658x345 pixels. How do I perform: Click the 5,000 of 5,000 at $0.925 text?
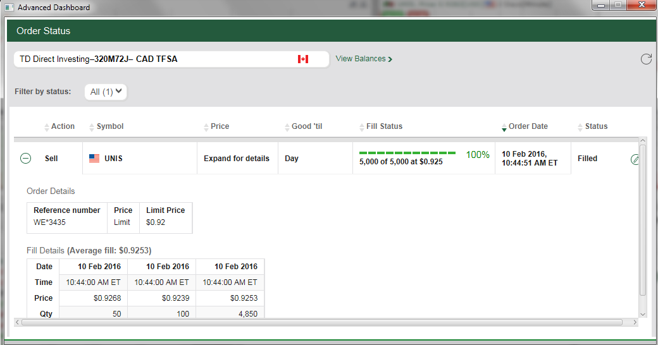[x=400, y=162]
